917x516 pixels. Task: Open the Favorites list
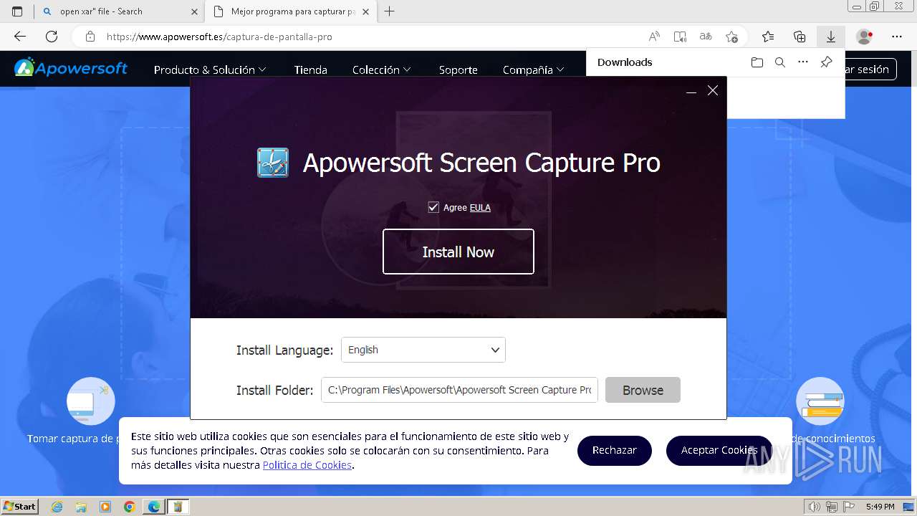tap(768, 37)
